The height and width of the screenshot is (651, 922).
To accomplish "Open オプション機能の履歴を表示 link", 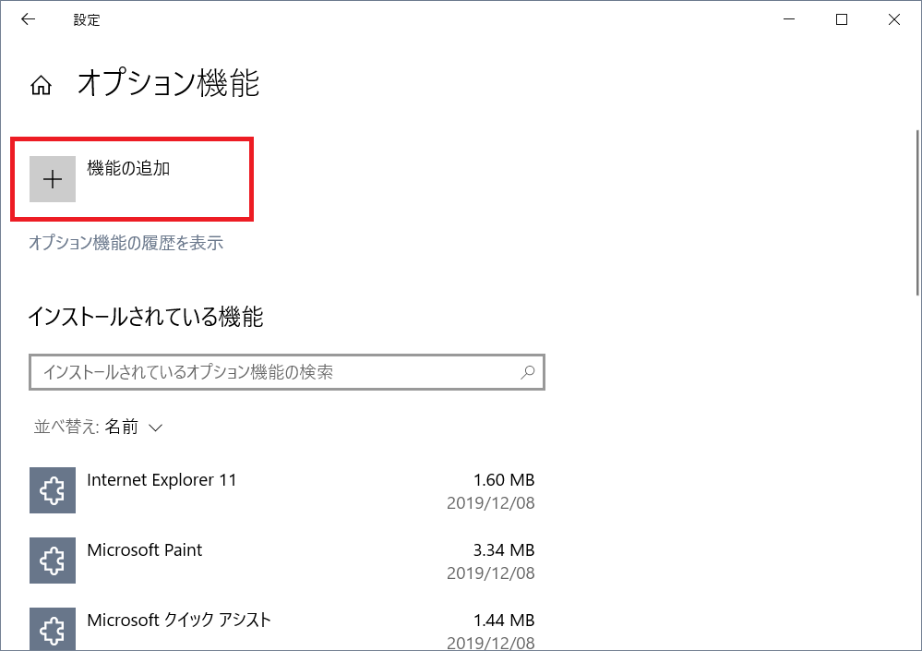I will (126, 243).
